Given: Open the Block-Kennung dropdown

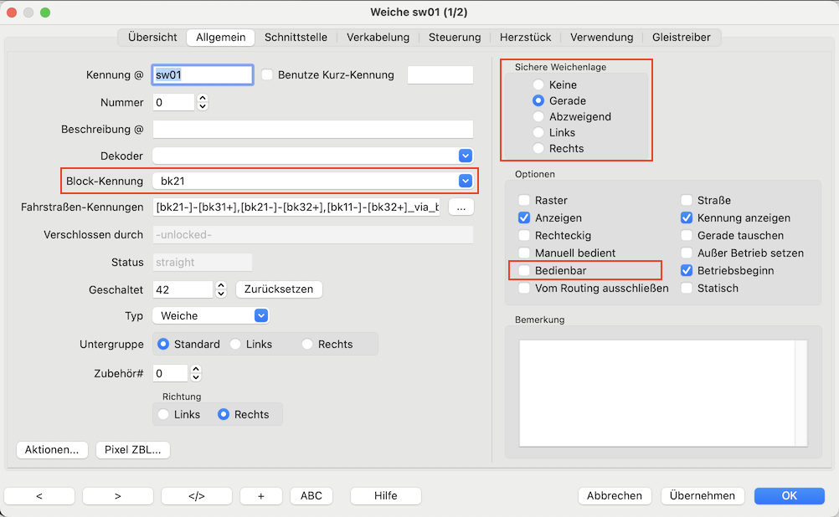Looking at the screenshot, I should pyautogui.click(x=465, y=181).
